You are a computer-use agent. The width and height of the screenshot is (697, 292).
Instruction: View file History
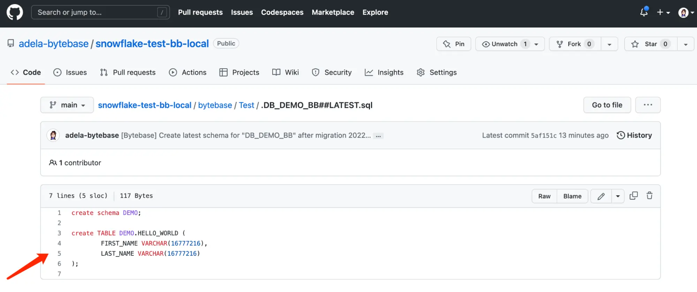(634, 135)
